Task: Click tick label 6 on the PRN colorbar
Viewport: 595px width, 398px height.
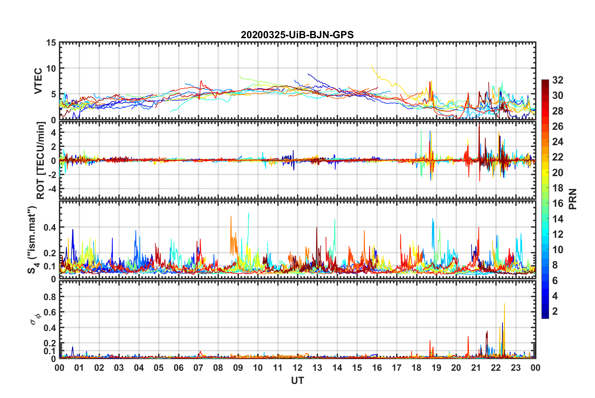Action: (x=555, y=281)
